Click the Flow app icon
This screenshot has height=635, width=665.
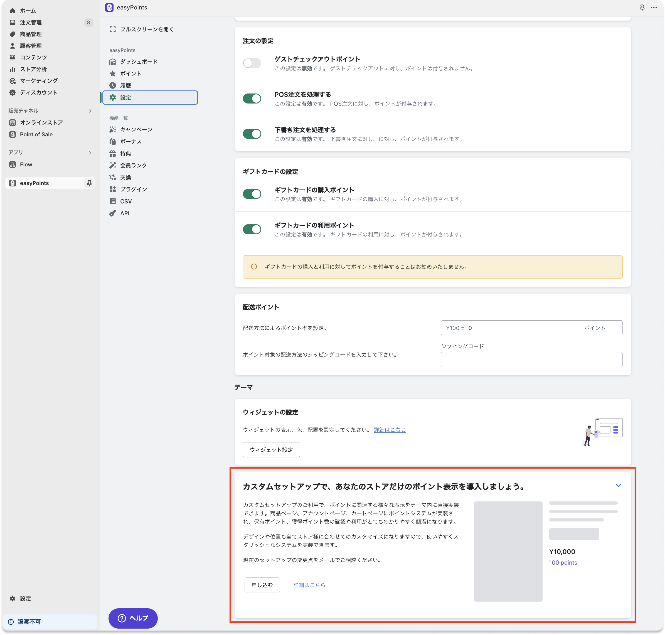(13, 164)
